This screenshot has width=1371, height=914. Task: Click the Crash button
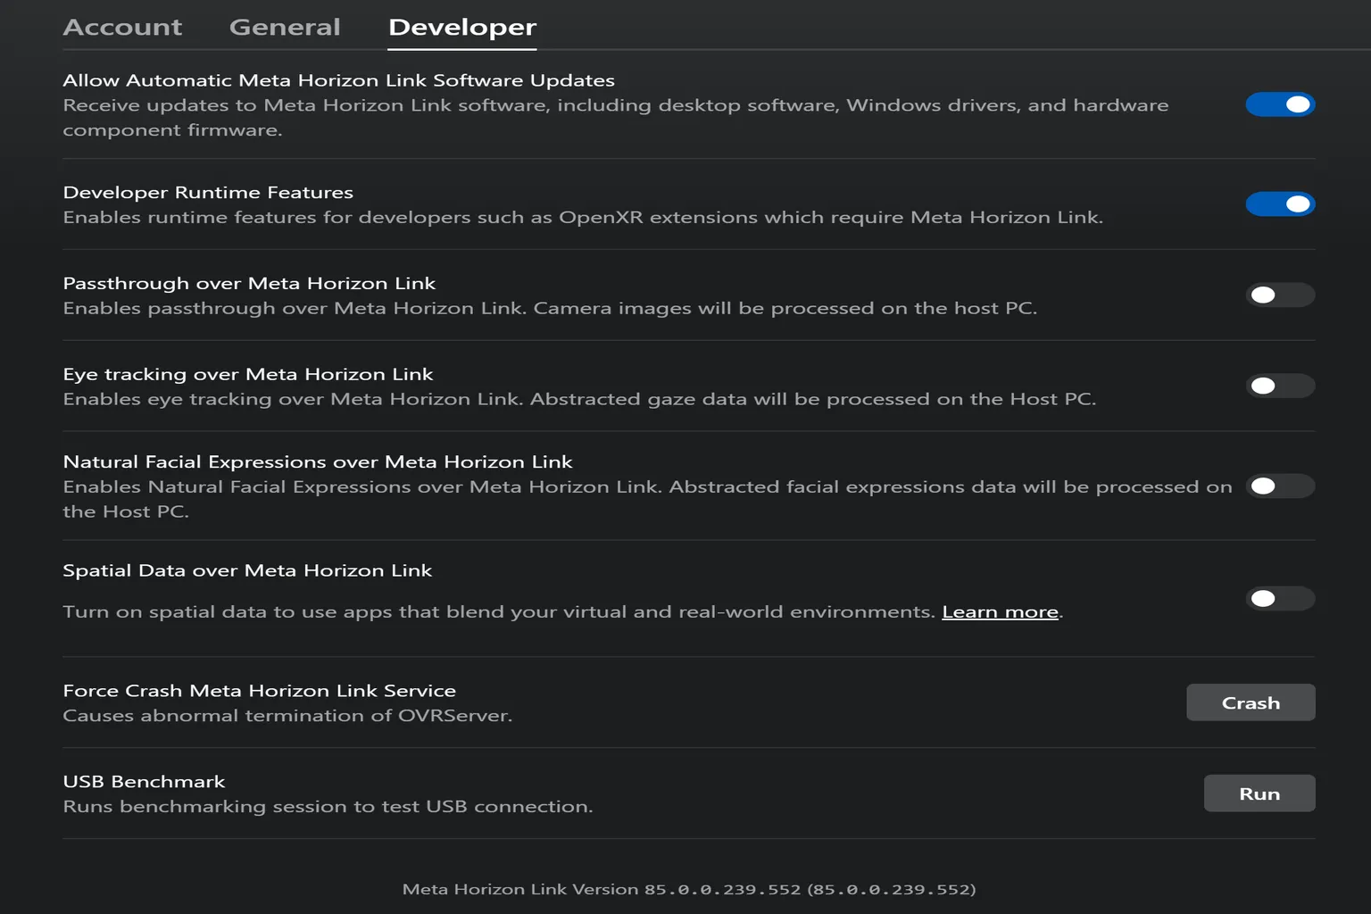tap(1251, 702)
